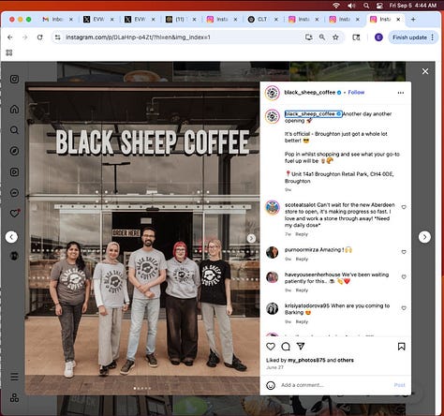Open the Meta apps icon below More
Viewport: 444px width, 416px height.
tap(14, 397)
